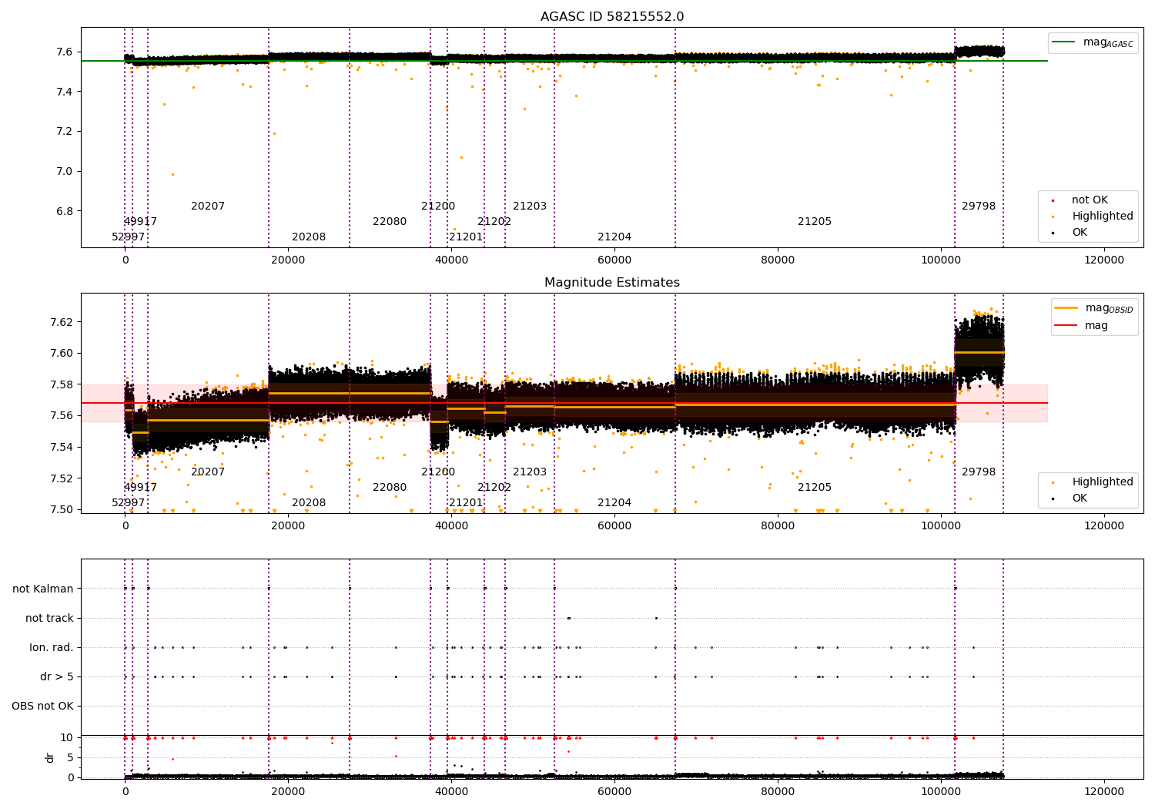Select obsid label 22080 in the top plot
Screen dimensions: 1155x809
pyautogui.click(x=390, y=222)
